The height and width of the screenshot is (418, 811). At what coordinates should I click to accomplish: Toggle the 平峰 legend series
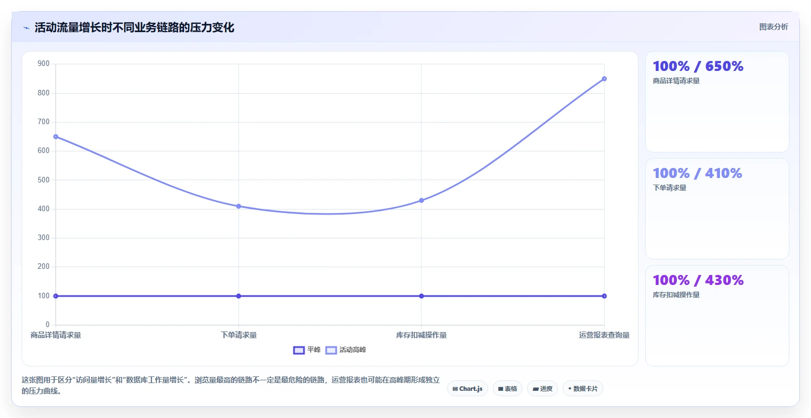point(307,350)
